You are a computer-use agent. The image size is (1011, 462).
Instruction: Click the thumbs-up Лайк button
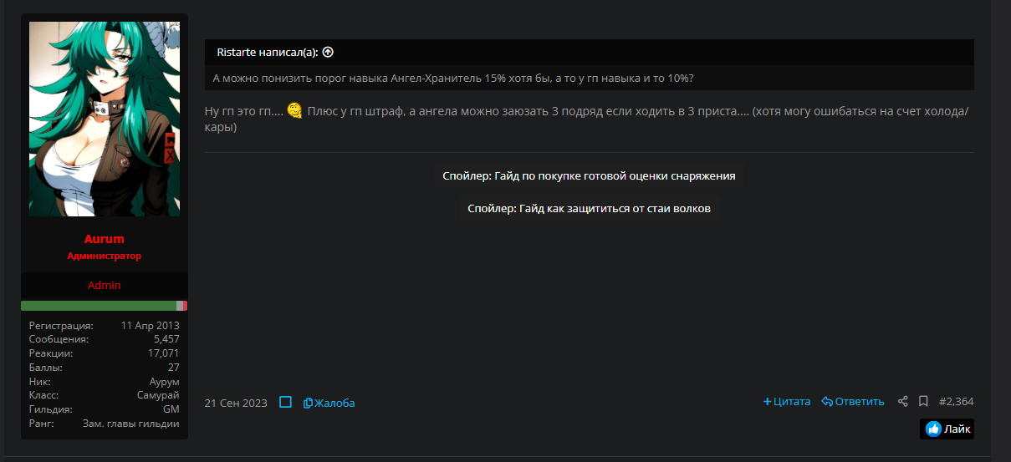click(947, 429)
